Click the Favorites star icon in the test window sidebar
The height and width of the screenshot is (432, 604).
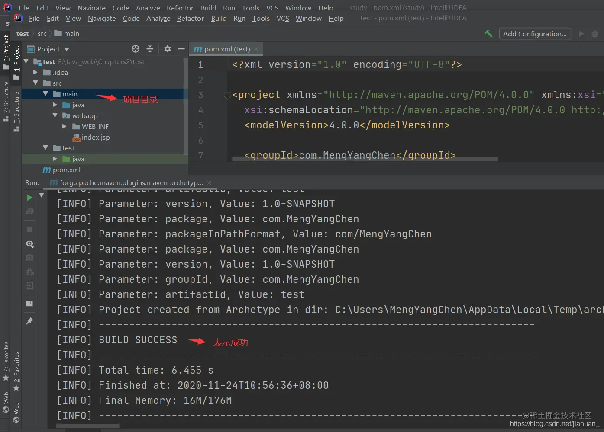(x=16, y=388)
